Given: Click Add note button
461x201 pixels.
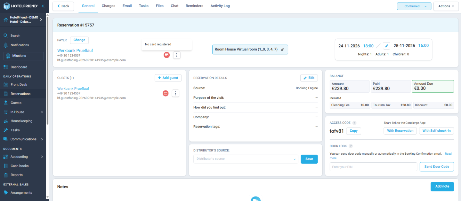Looking at the screenshot, I should click(442, 187).
